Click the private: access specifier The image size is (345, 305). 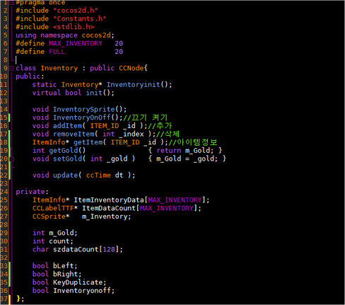(32, 192)
